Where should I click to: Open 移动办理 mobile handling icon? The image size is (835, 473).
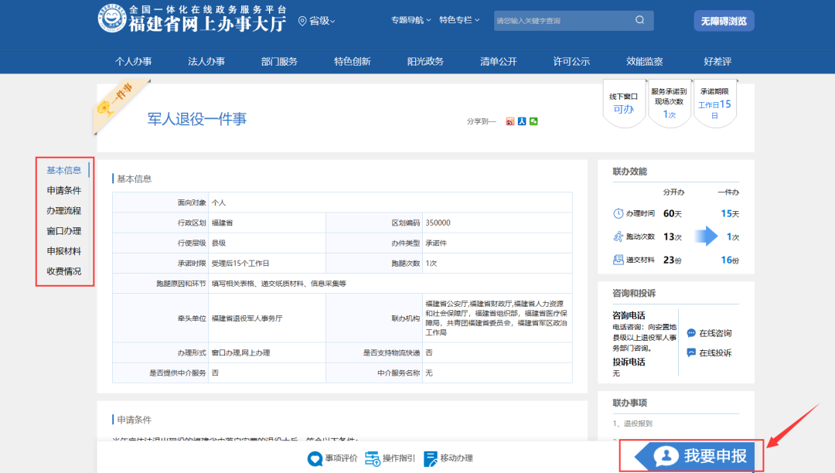pyautogui.click(x=429, y=458)
